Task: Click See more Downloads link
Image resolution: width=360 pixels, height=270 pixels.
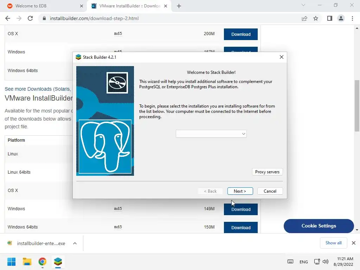Action: point(38,89)
